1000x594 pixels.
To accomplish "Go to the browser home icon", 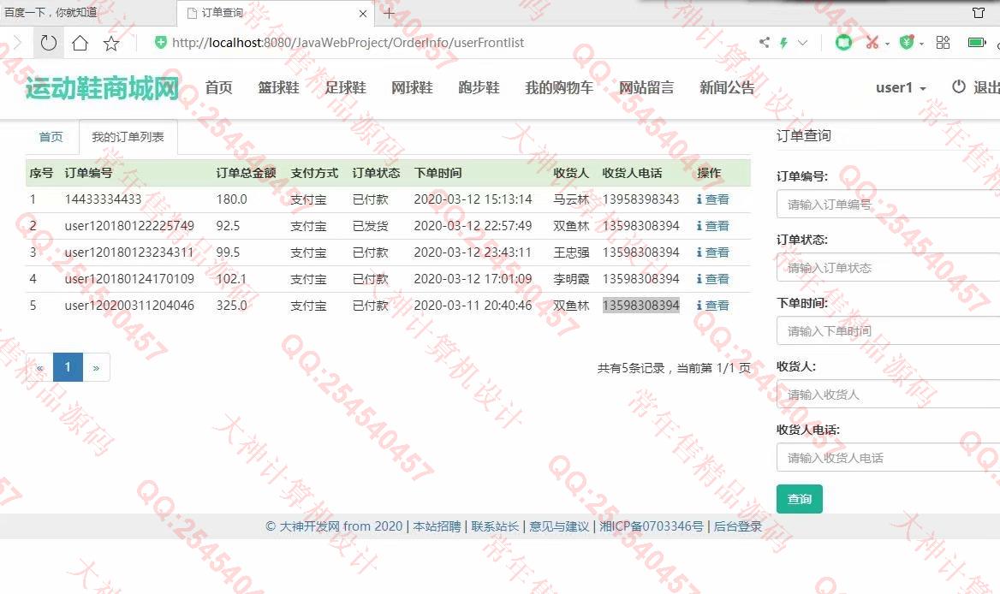I will point(80,43).
